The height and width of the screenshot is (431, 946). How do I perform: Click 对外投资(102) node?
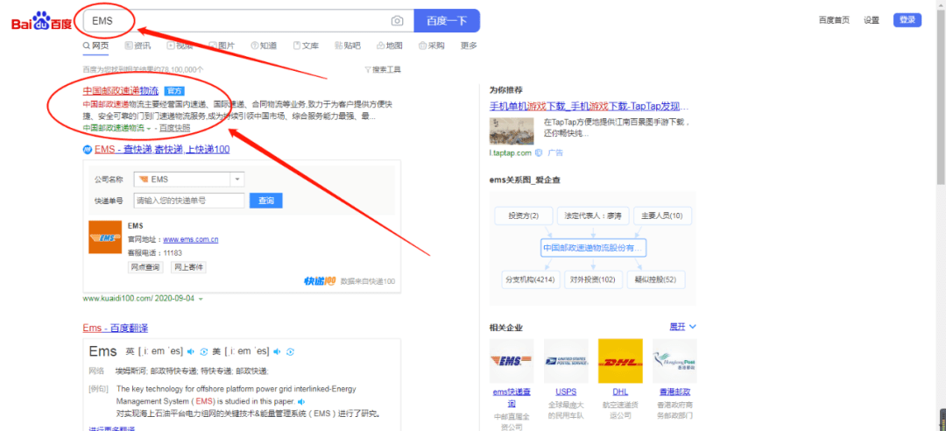(593, 279)
